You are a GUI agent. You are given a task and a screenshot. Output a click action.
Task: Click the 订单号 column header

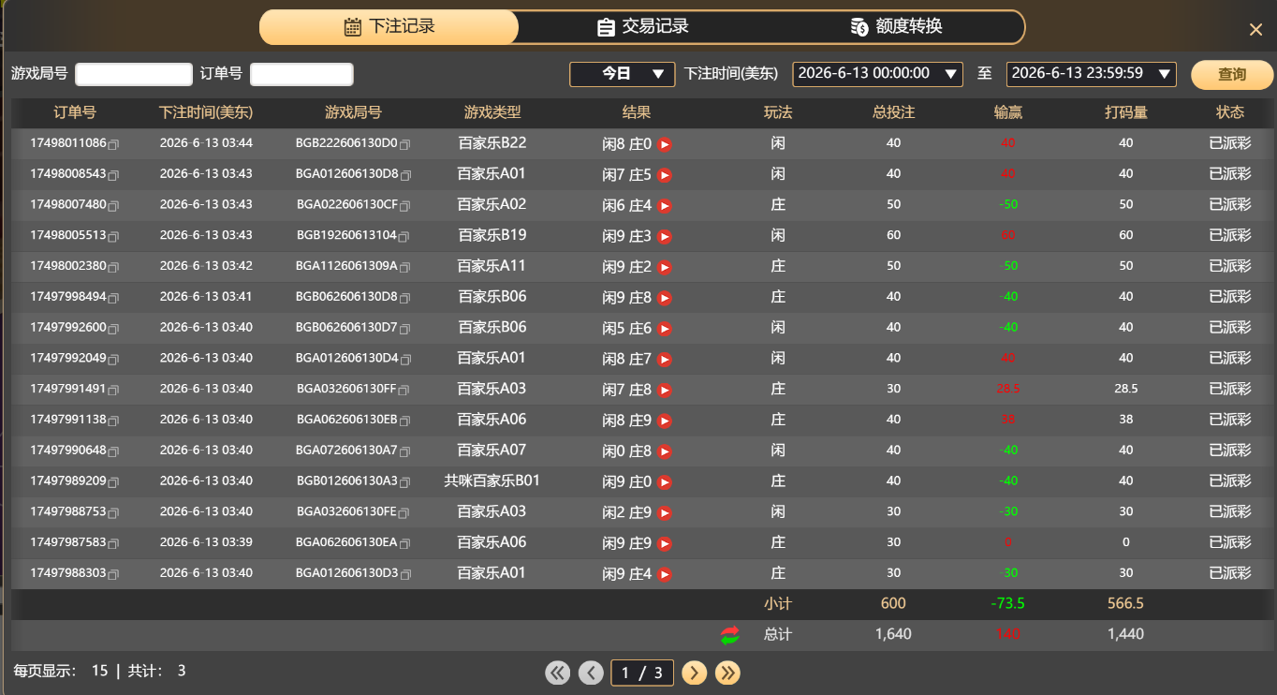point(75,112)
